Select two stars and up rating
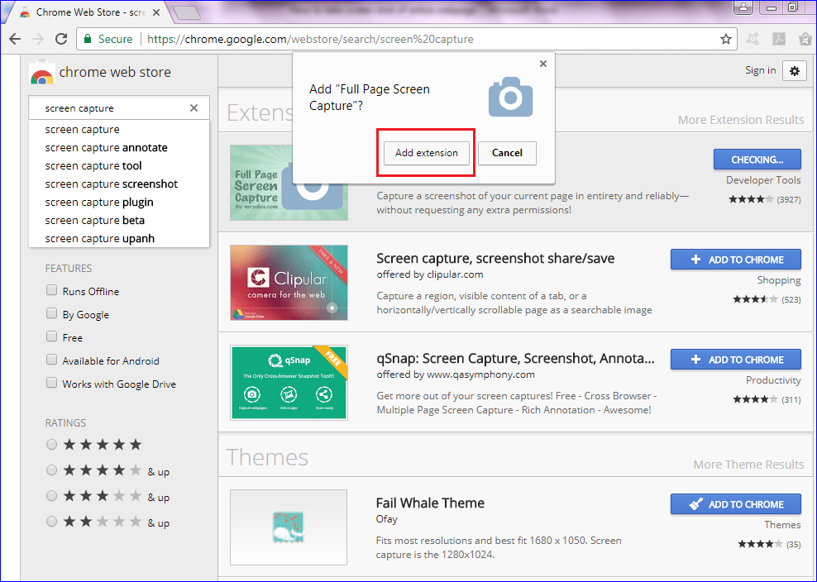Screen dimensions: 817x582 [51, 521]
